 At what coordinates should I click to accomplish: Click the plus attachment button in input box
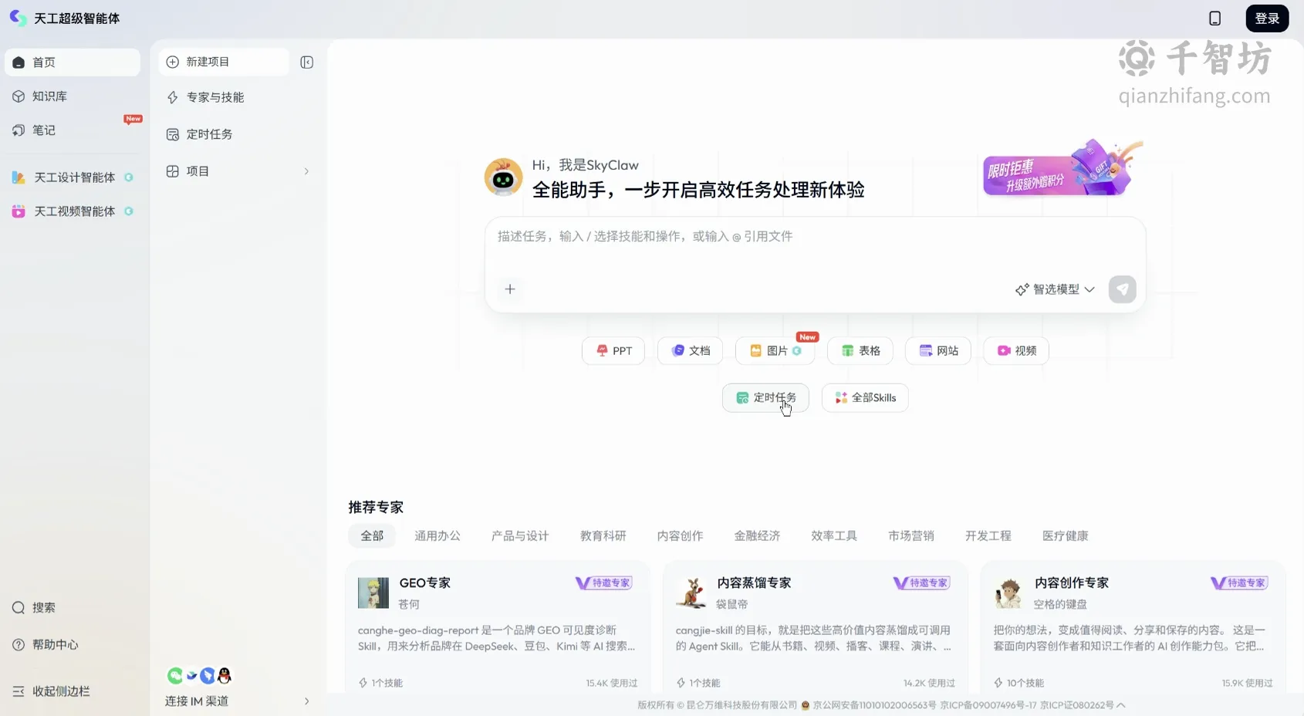coord(509,289)
